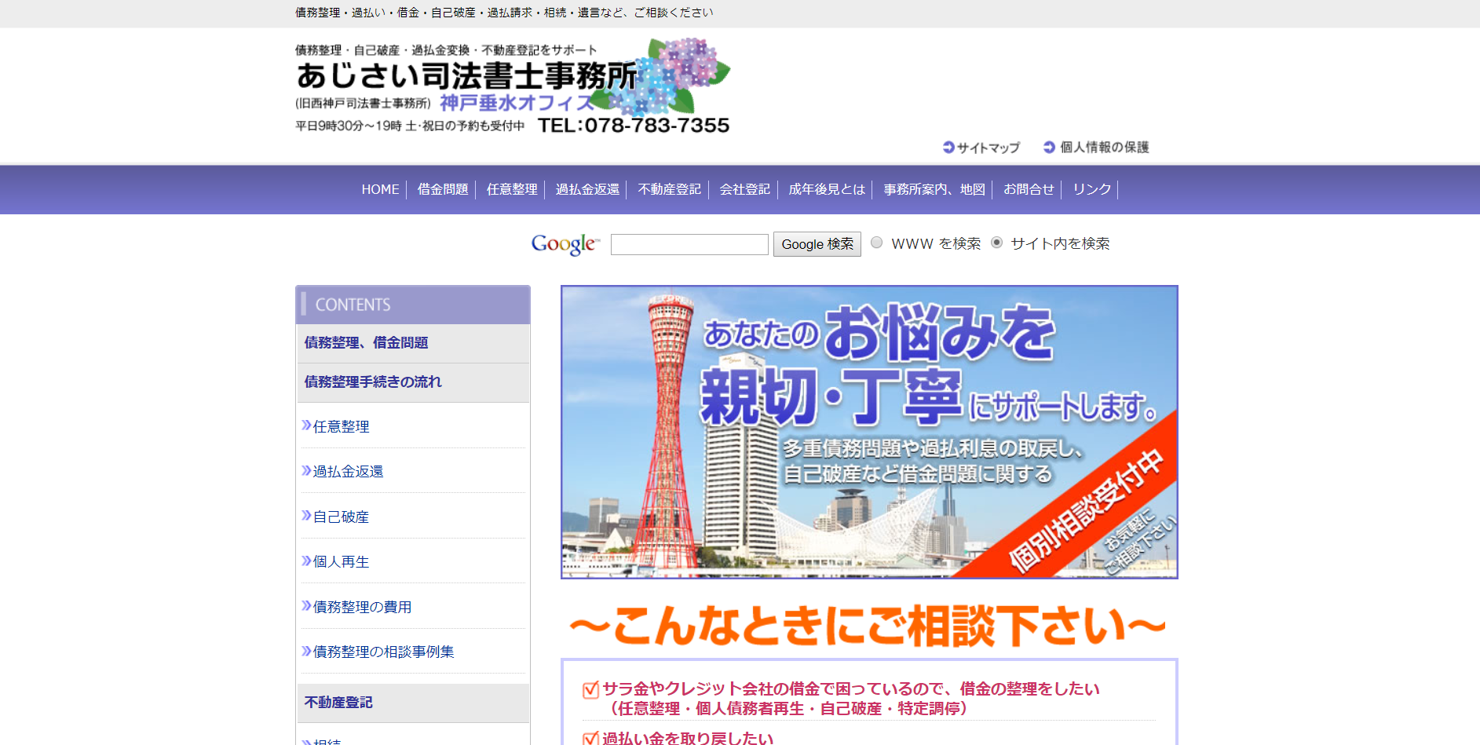
Task: Click the arrow icon beside 個人情報の保護
Action: [x=1049, y=147]
